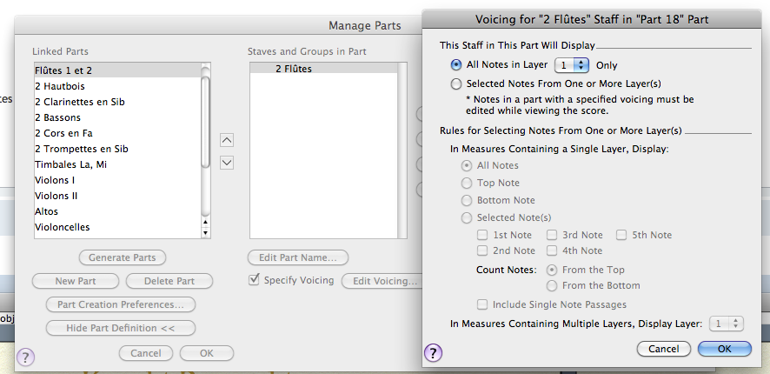Click the Edit Voicing button
Image resolution: width=770 pixels, height=374 pixels.
(x=384, y=281)
